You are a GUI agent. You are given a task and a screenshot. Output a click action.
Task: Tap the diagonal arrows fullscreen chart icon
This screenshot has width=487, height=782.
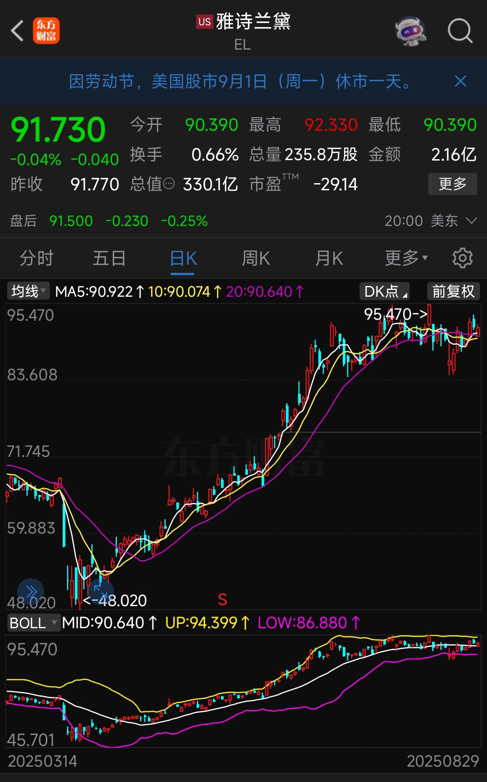point(100,591)
